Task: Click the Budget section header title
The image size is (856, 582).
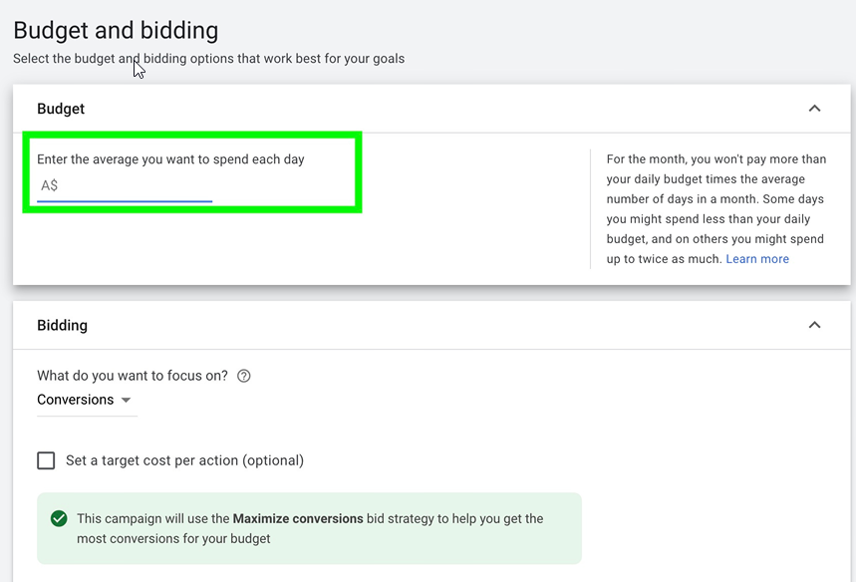Action: tap(61, 109)
